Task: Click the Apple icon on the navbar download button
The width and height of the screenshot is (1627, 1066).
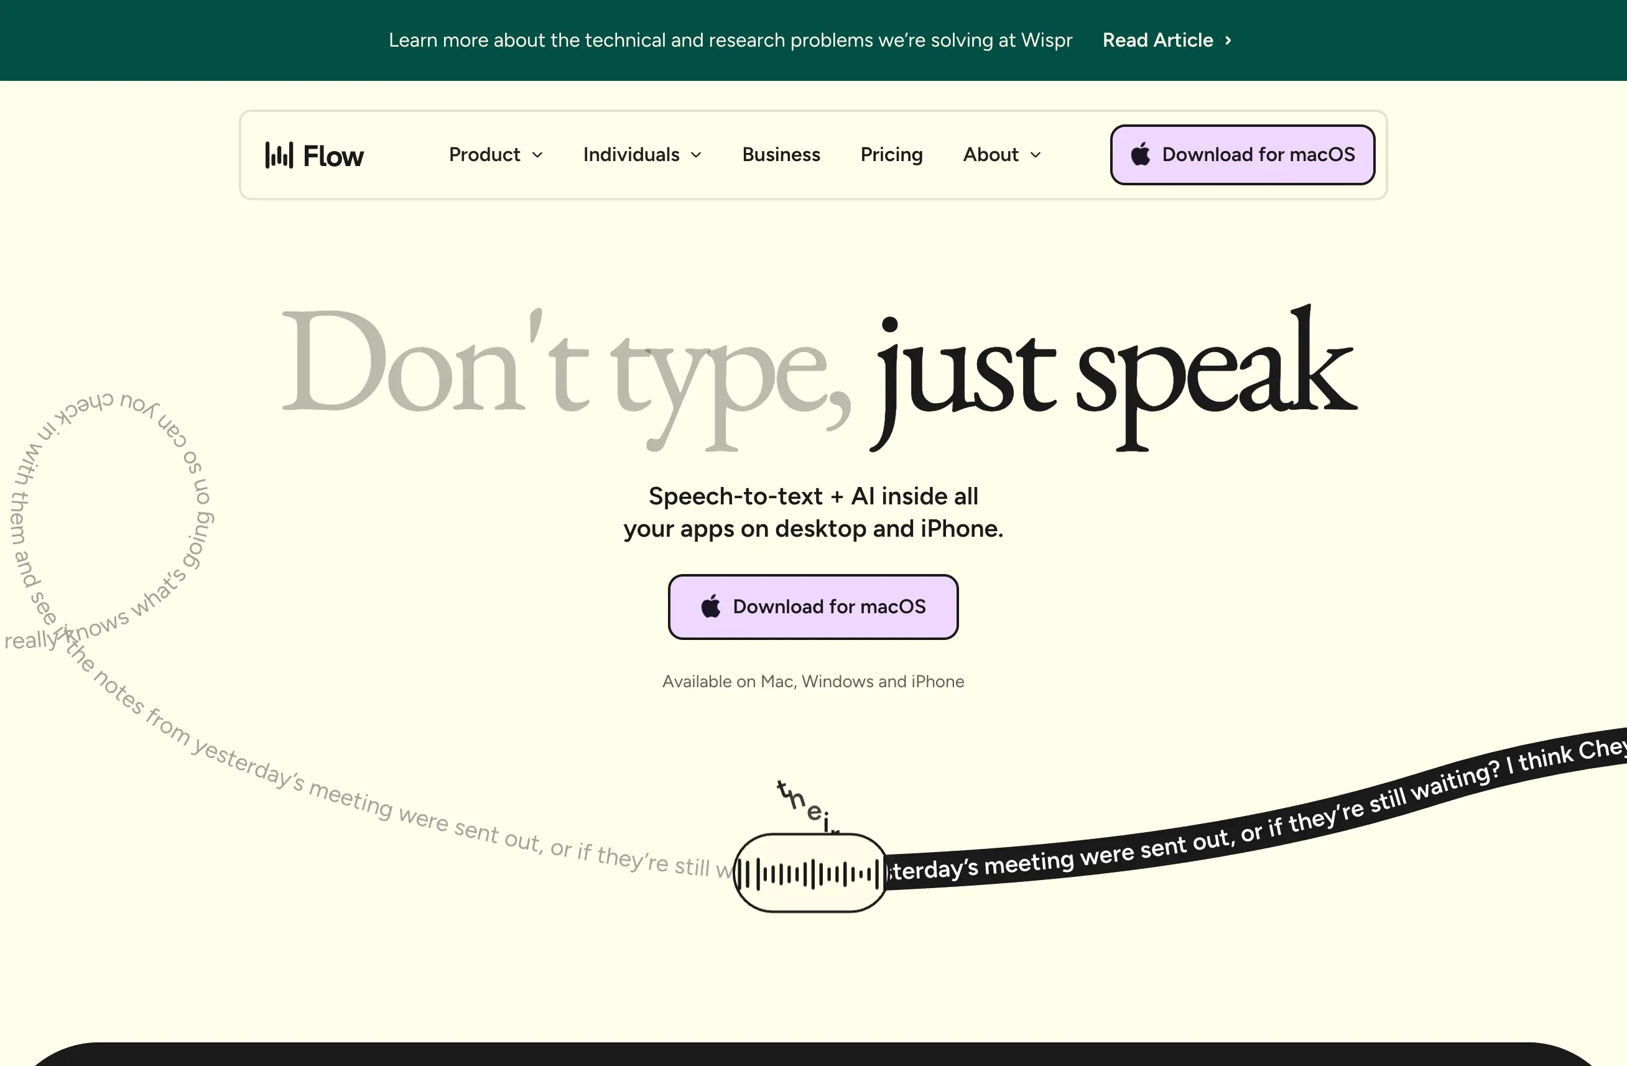Action: [1139, 154]
